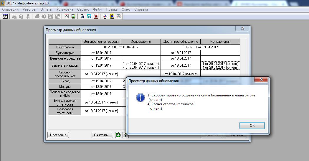Click the question mark help icon

click(x=125, y=135)
